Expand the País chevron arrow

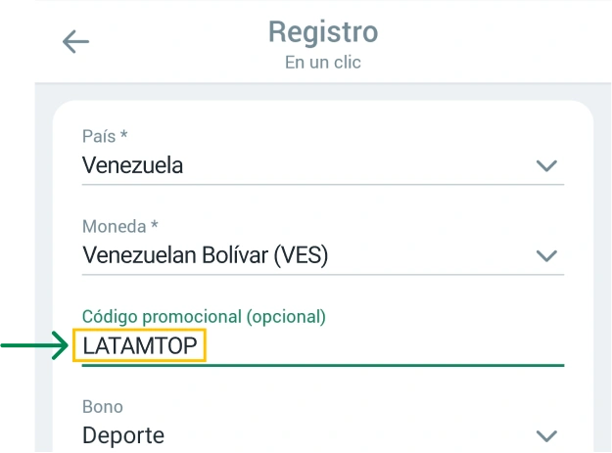click(x=546, y=166)
